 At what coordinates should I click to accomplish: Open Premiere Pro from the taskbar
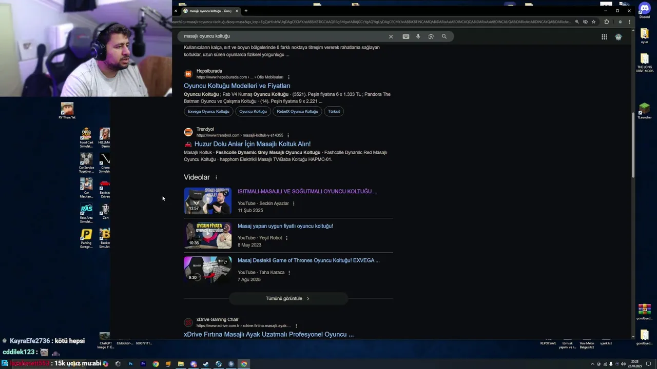coord(143,364)
